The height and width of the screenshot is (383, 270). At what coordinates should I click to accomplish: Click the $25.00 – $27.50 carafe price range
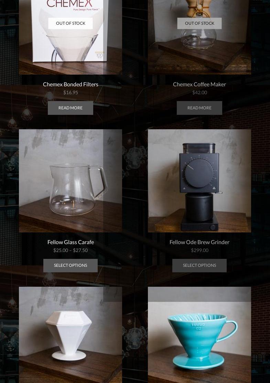point(71,250)
